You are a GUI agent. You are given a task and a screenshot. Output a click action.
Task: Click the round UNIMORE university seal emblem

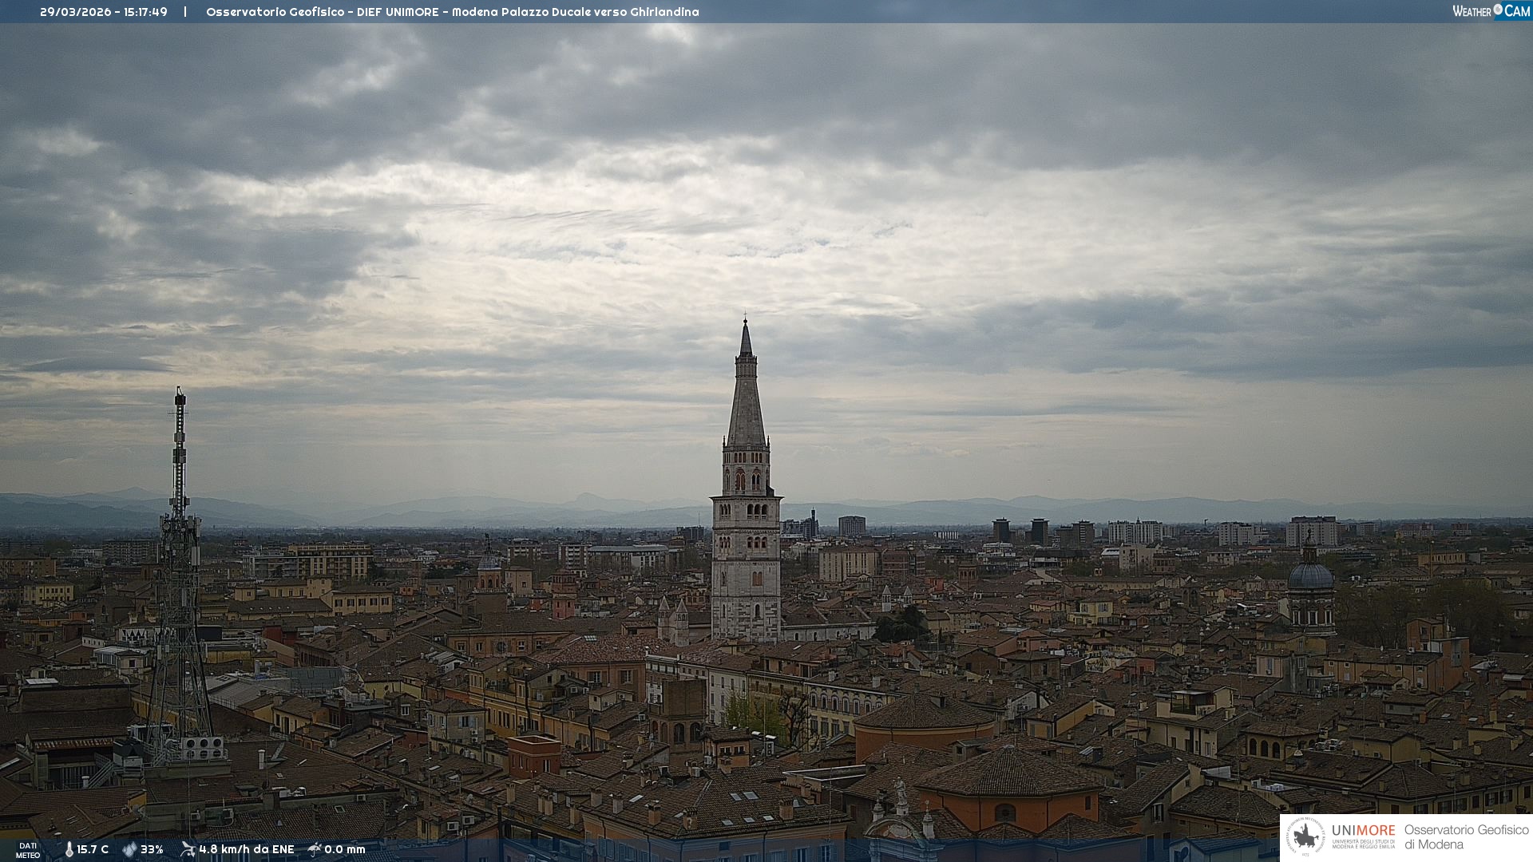(x=1305, y=836)
